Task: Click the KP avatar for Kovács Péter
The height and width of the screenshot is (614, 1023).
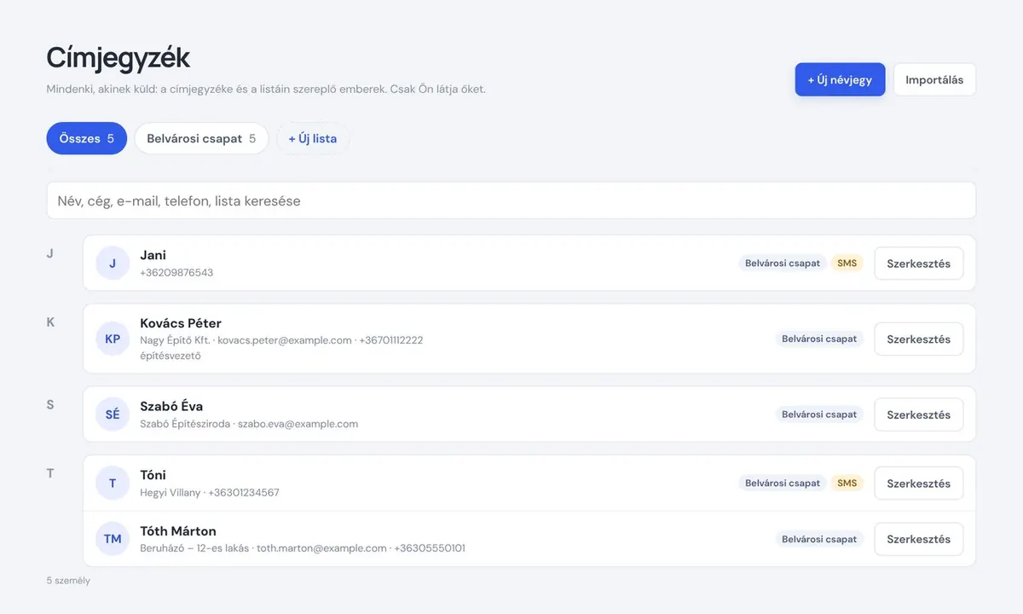Action: click(x=113, y=339)
